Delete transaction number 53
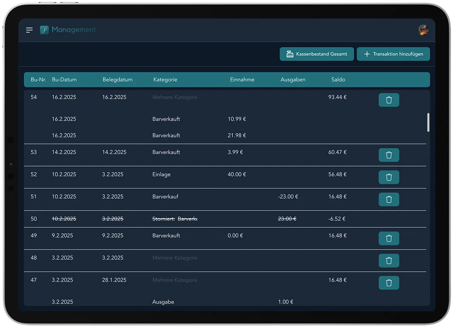 pos(389,155)
